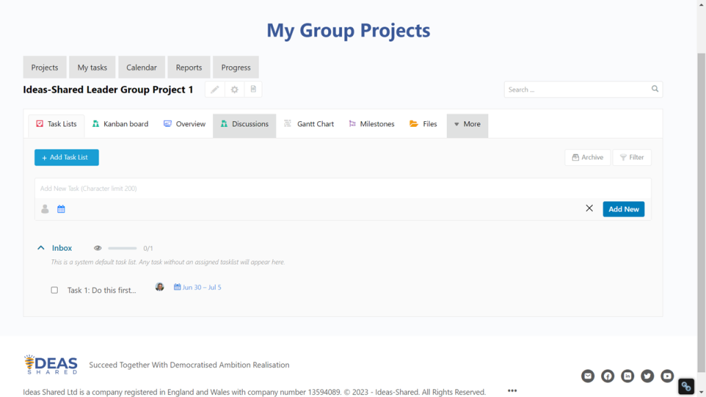Click the document icon beside project title
The width and height of the screenshot is (706, 397).
tap(254, 89)
